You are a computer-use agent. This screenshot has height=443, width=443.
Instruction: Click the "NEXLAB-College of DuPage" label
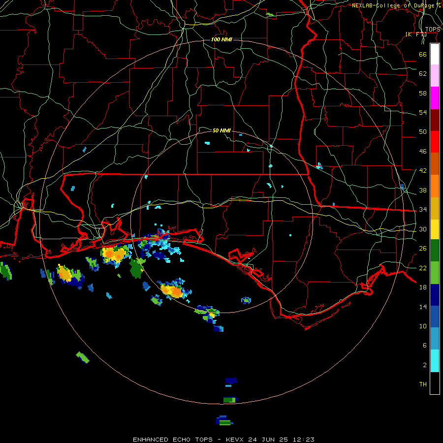point(393,5)
